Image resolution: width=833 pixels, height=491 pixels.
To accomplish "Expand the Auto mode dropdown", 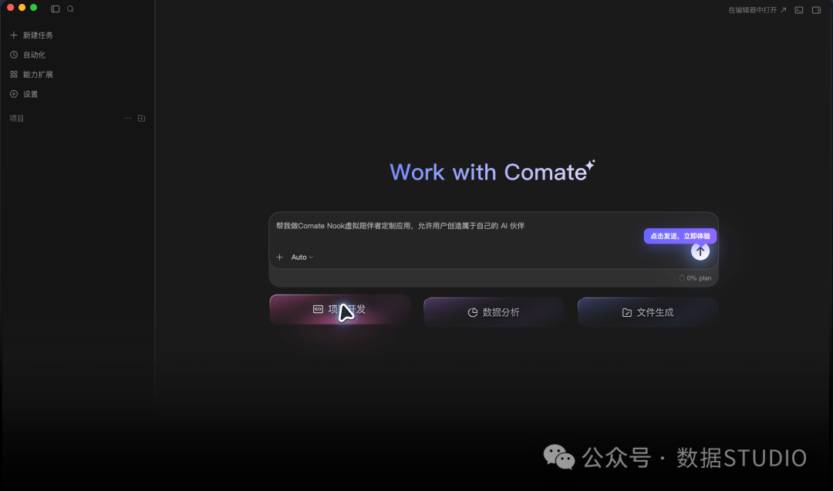I will (302, 257).
